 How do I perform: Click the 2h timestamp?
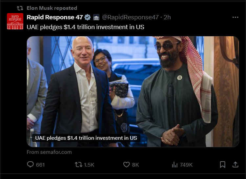(167, 17)
